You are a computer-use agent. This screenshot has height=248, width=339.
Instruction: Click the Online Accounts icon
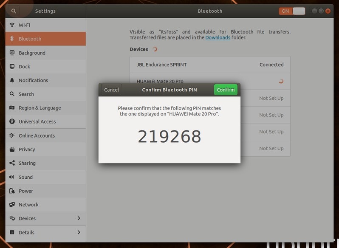click(x=12, y=135)
